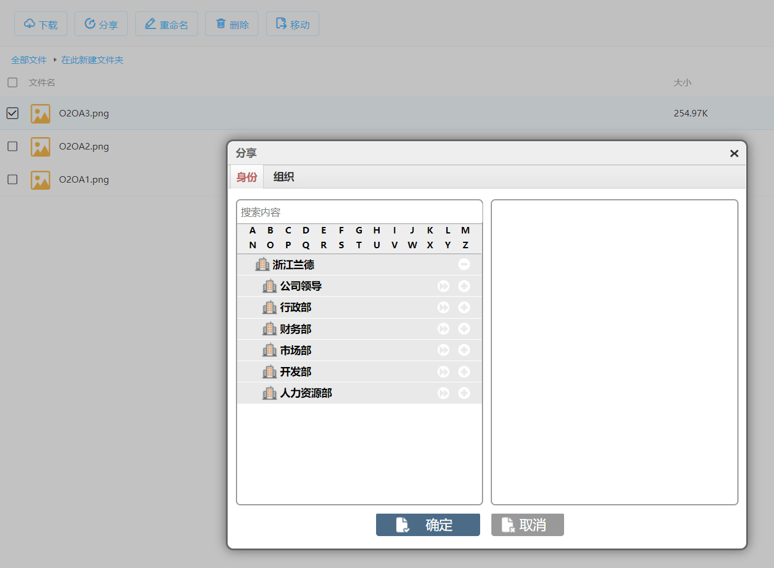This screenshot has width=774, height=568.
Task: Add 财务部 with plus icon
Action: [464, 329]
